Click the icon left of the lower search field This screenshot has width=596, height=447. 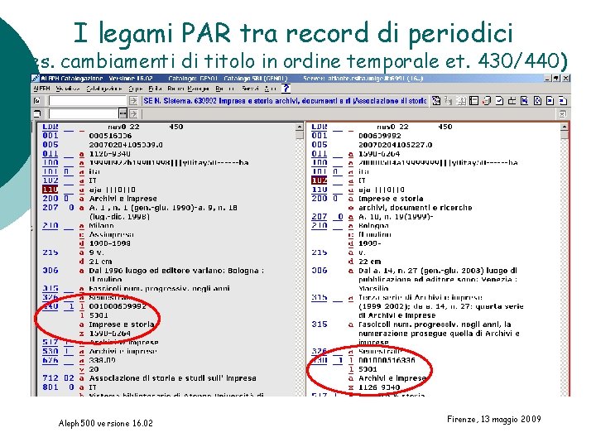pos(37,113)
